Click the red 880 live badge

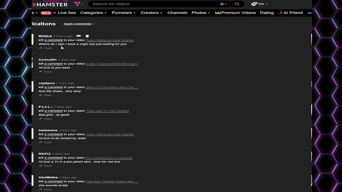tap(46, 13)
